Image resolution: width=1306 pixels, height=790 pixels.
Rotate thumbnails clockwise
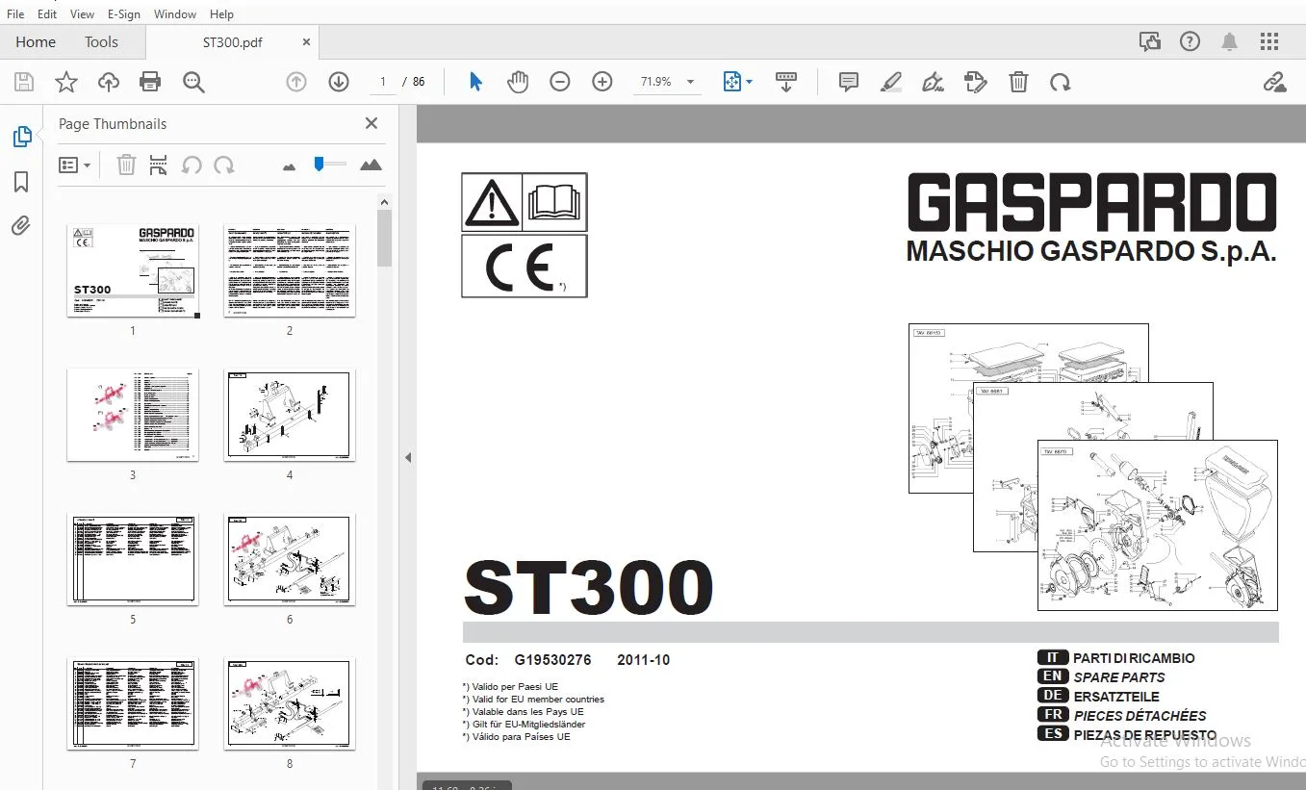[x=224, y=166]
